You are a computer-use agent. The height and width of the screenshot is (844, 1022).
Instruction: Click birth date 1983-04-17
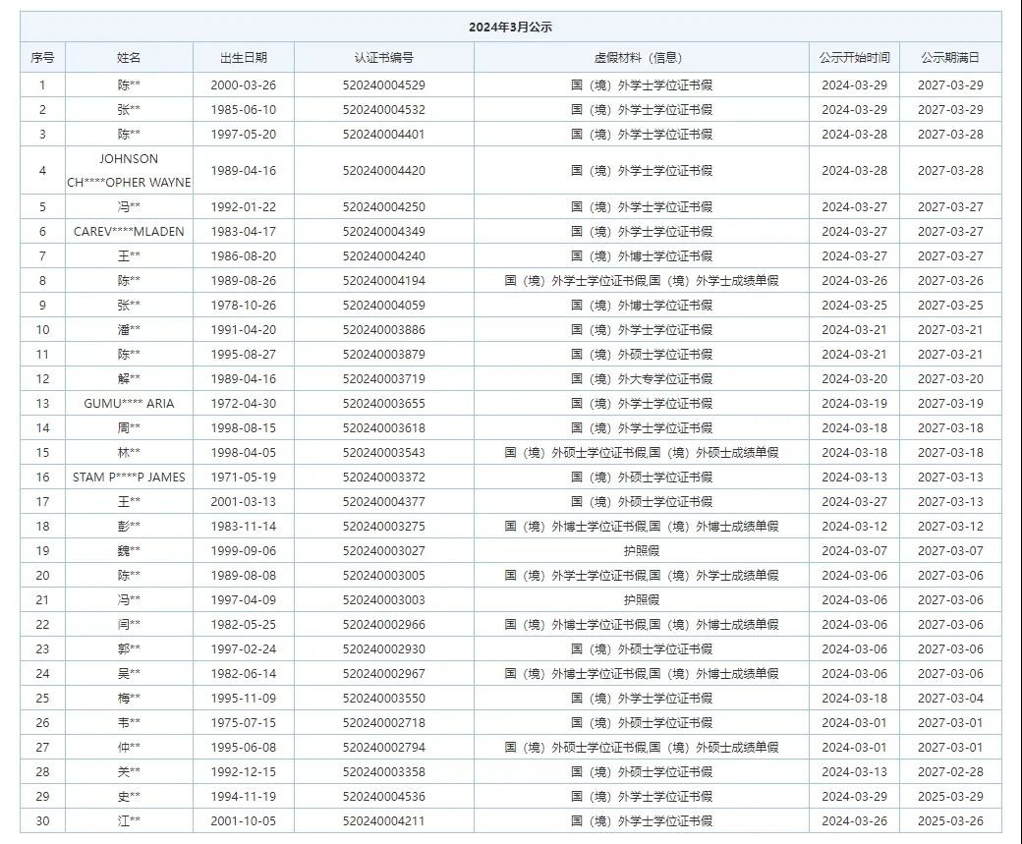coord(243,231)
